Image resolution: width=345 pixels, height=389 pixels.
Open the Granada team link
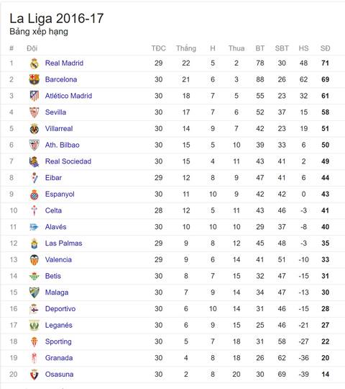point(59,358)
